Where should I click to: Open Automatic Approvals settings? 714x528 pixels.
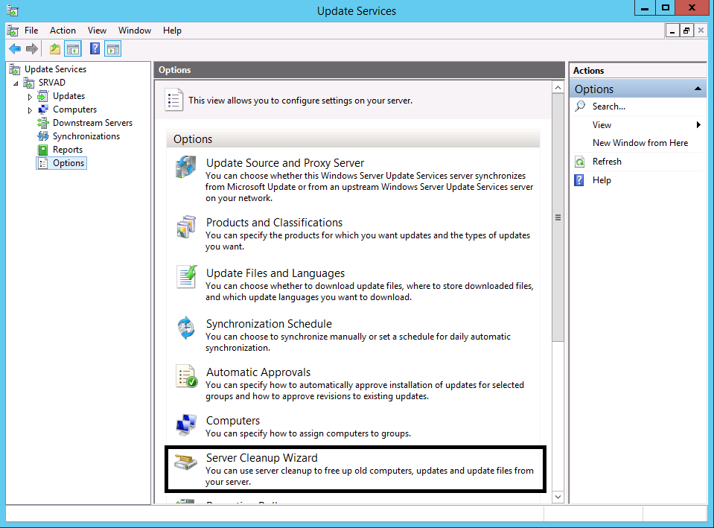tap(258, 372)
